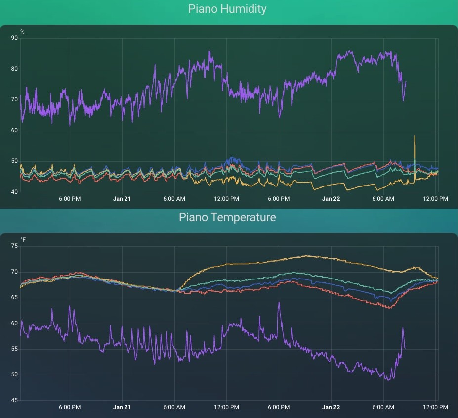
Task: Click the Jan 21 label on humidity chart
Action: [x=122, y=199]
